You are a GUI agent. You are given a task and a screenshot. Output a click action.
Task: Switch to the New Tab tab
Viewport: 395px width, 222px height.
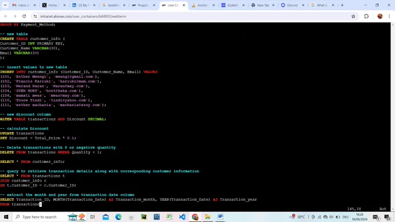(263, 5)
